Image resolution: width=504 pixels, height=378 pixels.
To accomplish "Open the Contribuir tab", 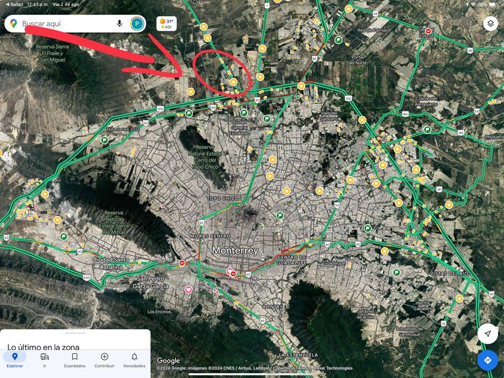I will [104, 360].
